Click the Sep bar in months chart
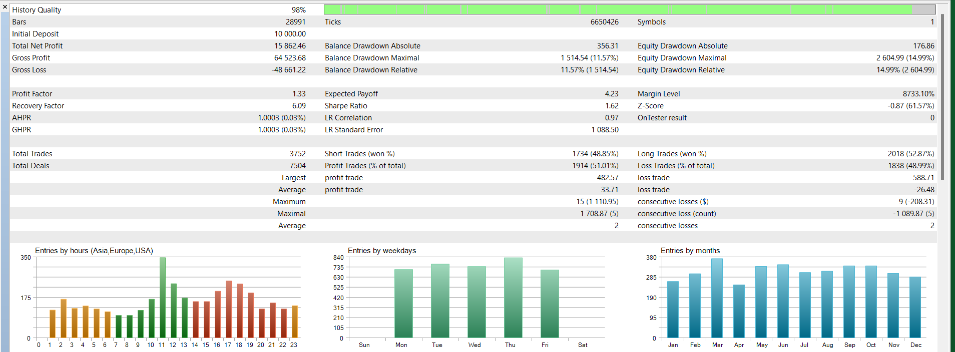Image resolution: width=955 pixels, height=352 pixels. [849, 302]
